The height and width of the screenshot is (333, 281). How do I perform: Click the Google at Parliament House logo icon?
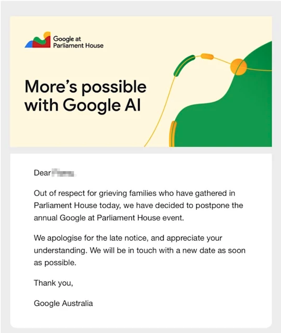(38, 40)
